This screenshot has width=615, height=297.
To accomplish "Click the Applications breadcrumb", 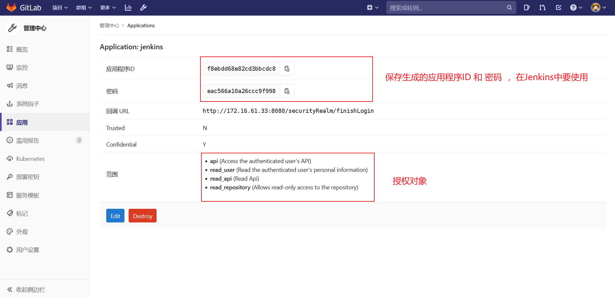I will pyautogui.click(x=141, y=26).
